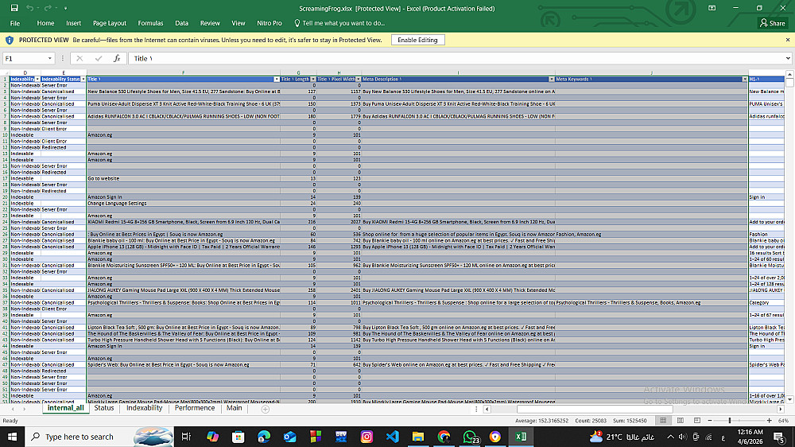Screen dimensions: 795x447
Task: Dismiss the Protected View message bar
Action: coord(787,40)
